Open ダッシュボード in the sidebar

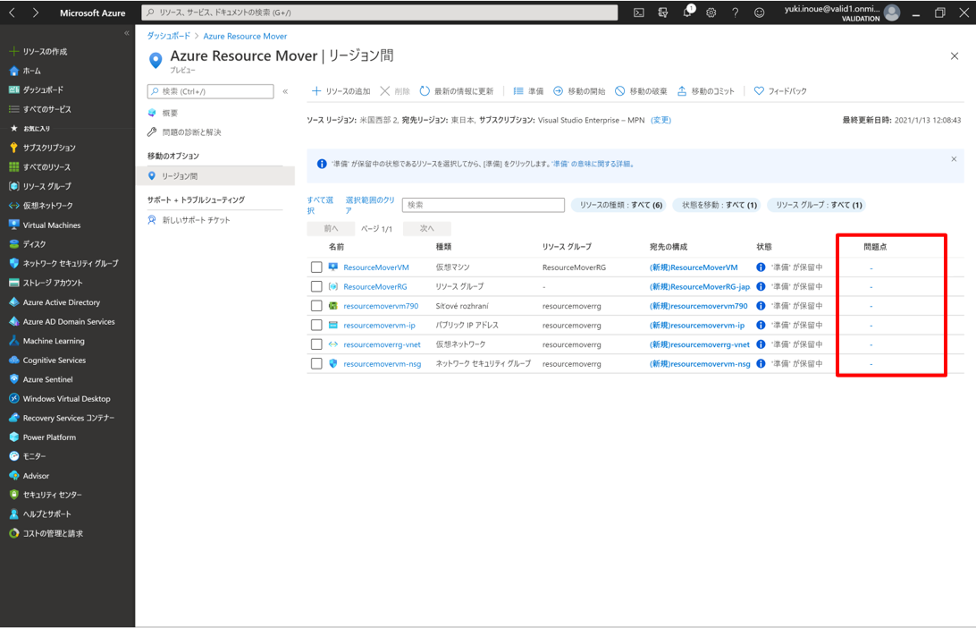coord(36,89)
